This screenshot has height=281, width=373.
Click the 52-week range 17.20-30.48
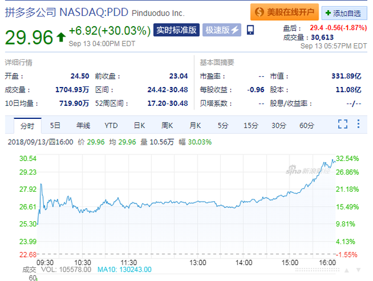(x=168, y=104)
